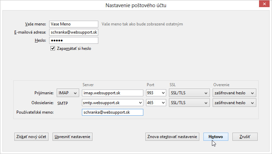Click the Zrušiť button
The height and width of the screenshot is (154, 272).
tap(245, 137)
